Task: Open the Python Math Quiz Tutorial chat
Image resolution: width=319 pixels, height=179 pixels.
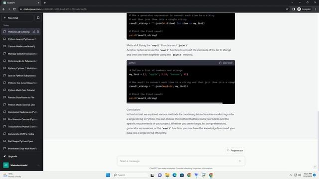Action: tap(21, 90)
